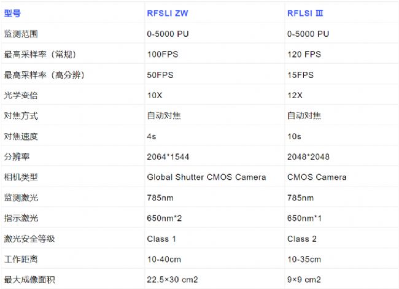This screenshot has height=289, width=399.
Task: Select the 4s focus speed cell
Action: (152, 136)
